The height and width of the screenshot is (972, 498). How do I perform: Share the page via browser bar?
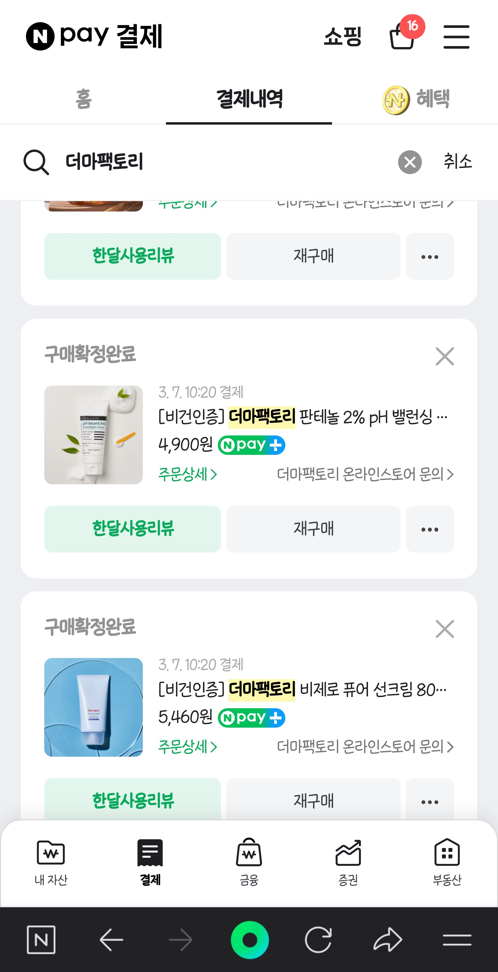click(388, 939)
